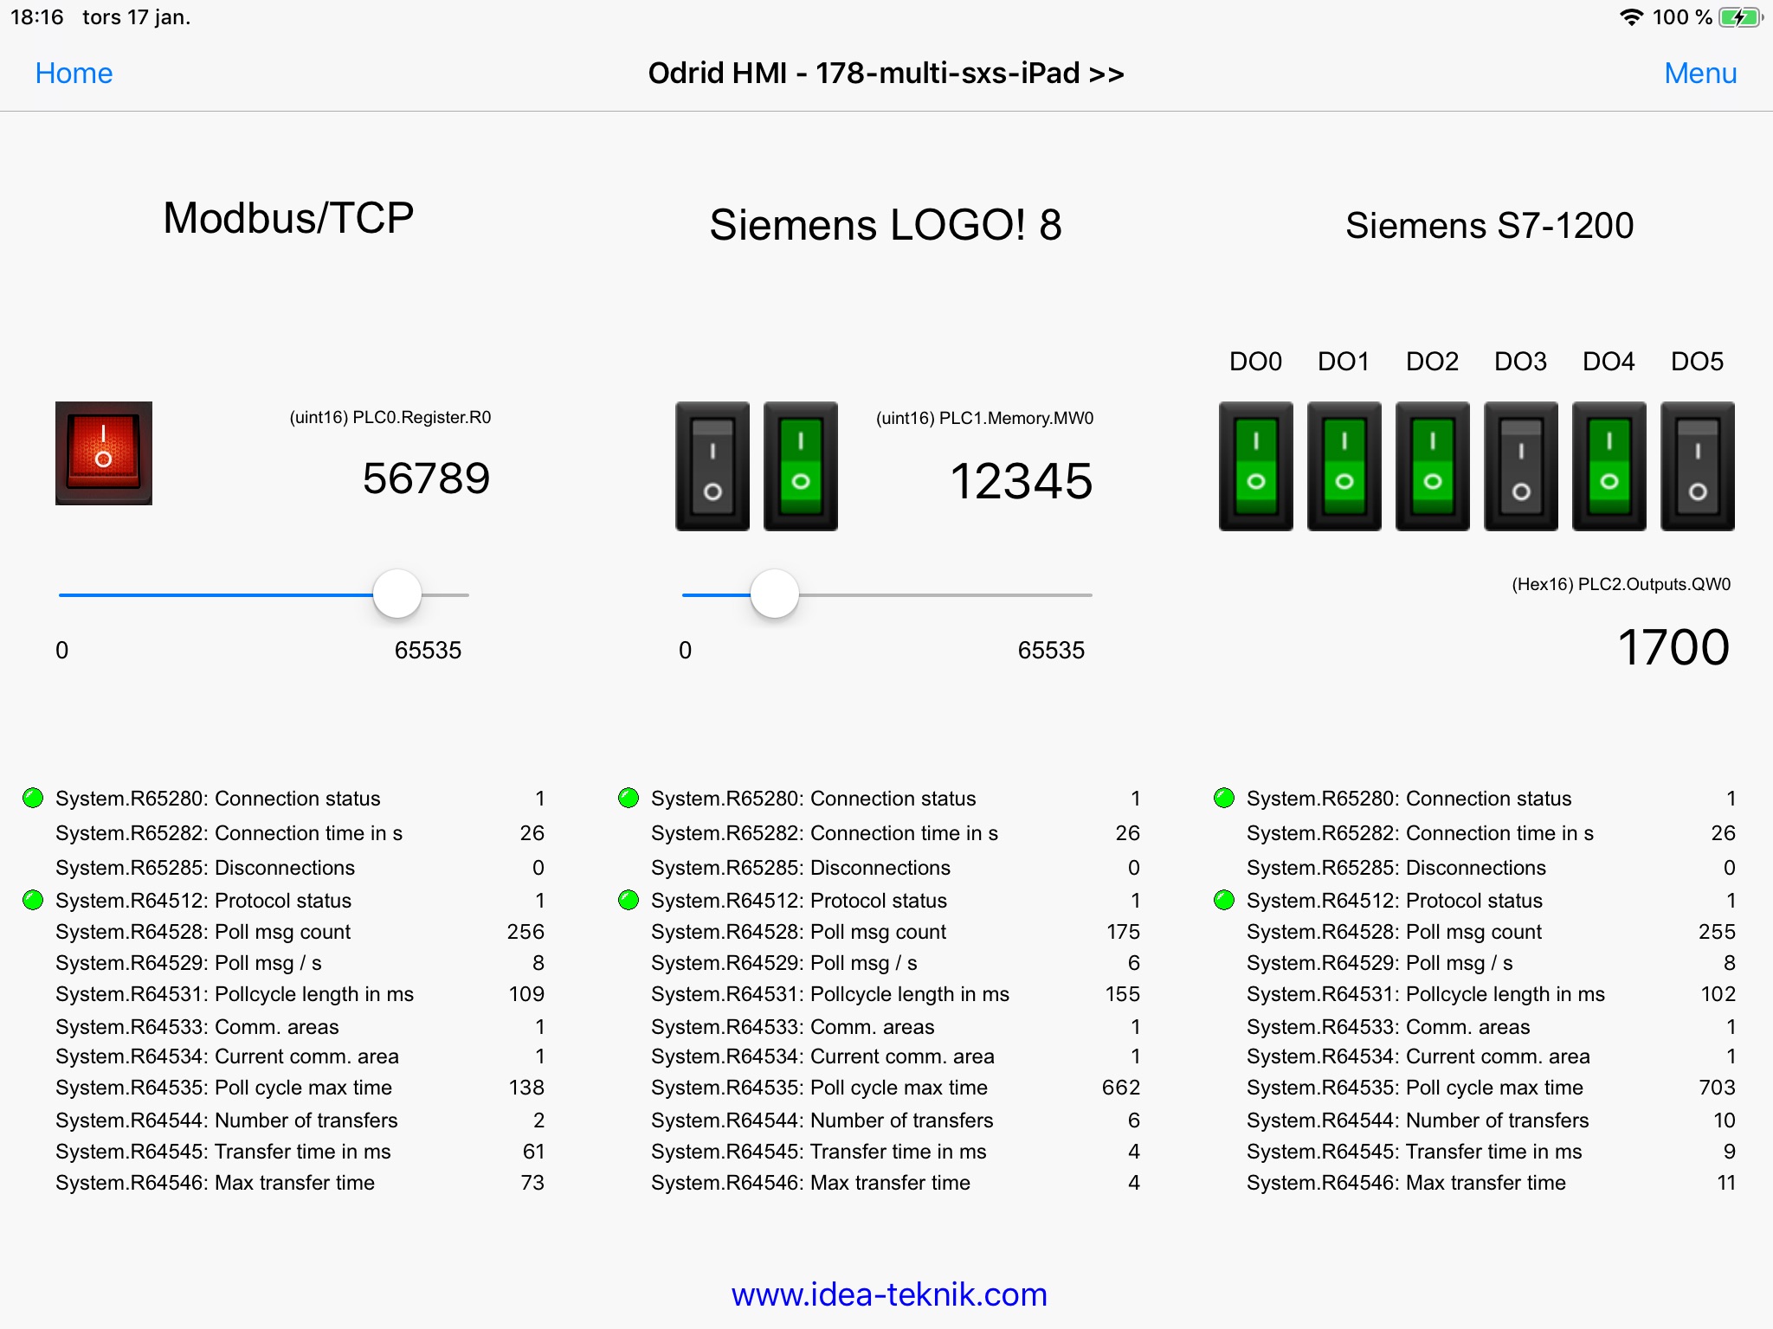Image resolution: width=1773 pixels, height=1329 pixels.
Task: Click LOGO! 8 slider maximum label 65535
Action: 1051,650
